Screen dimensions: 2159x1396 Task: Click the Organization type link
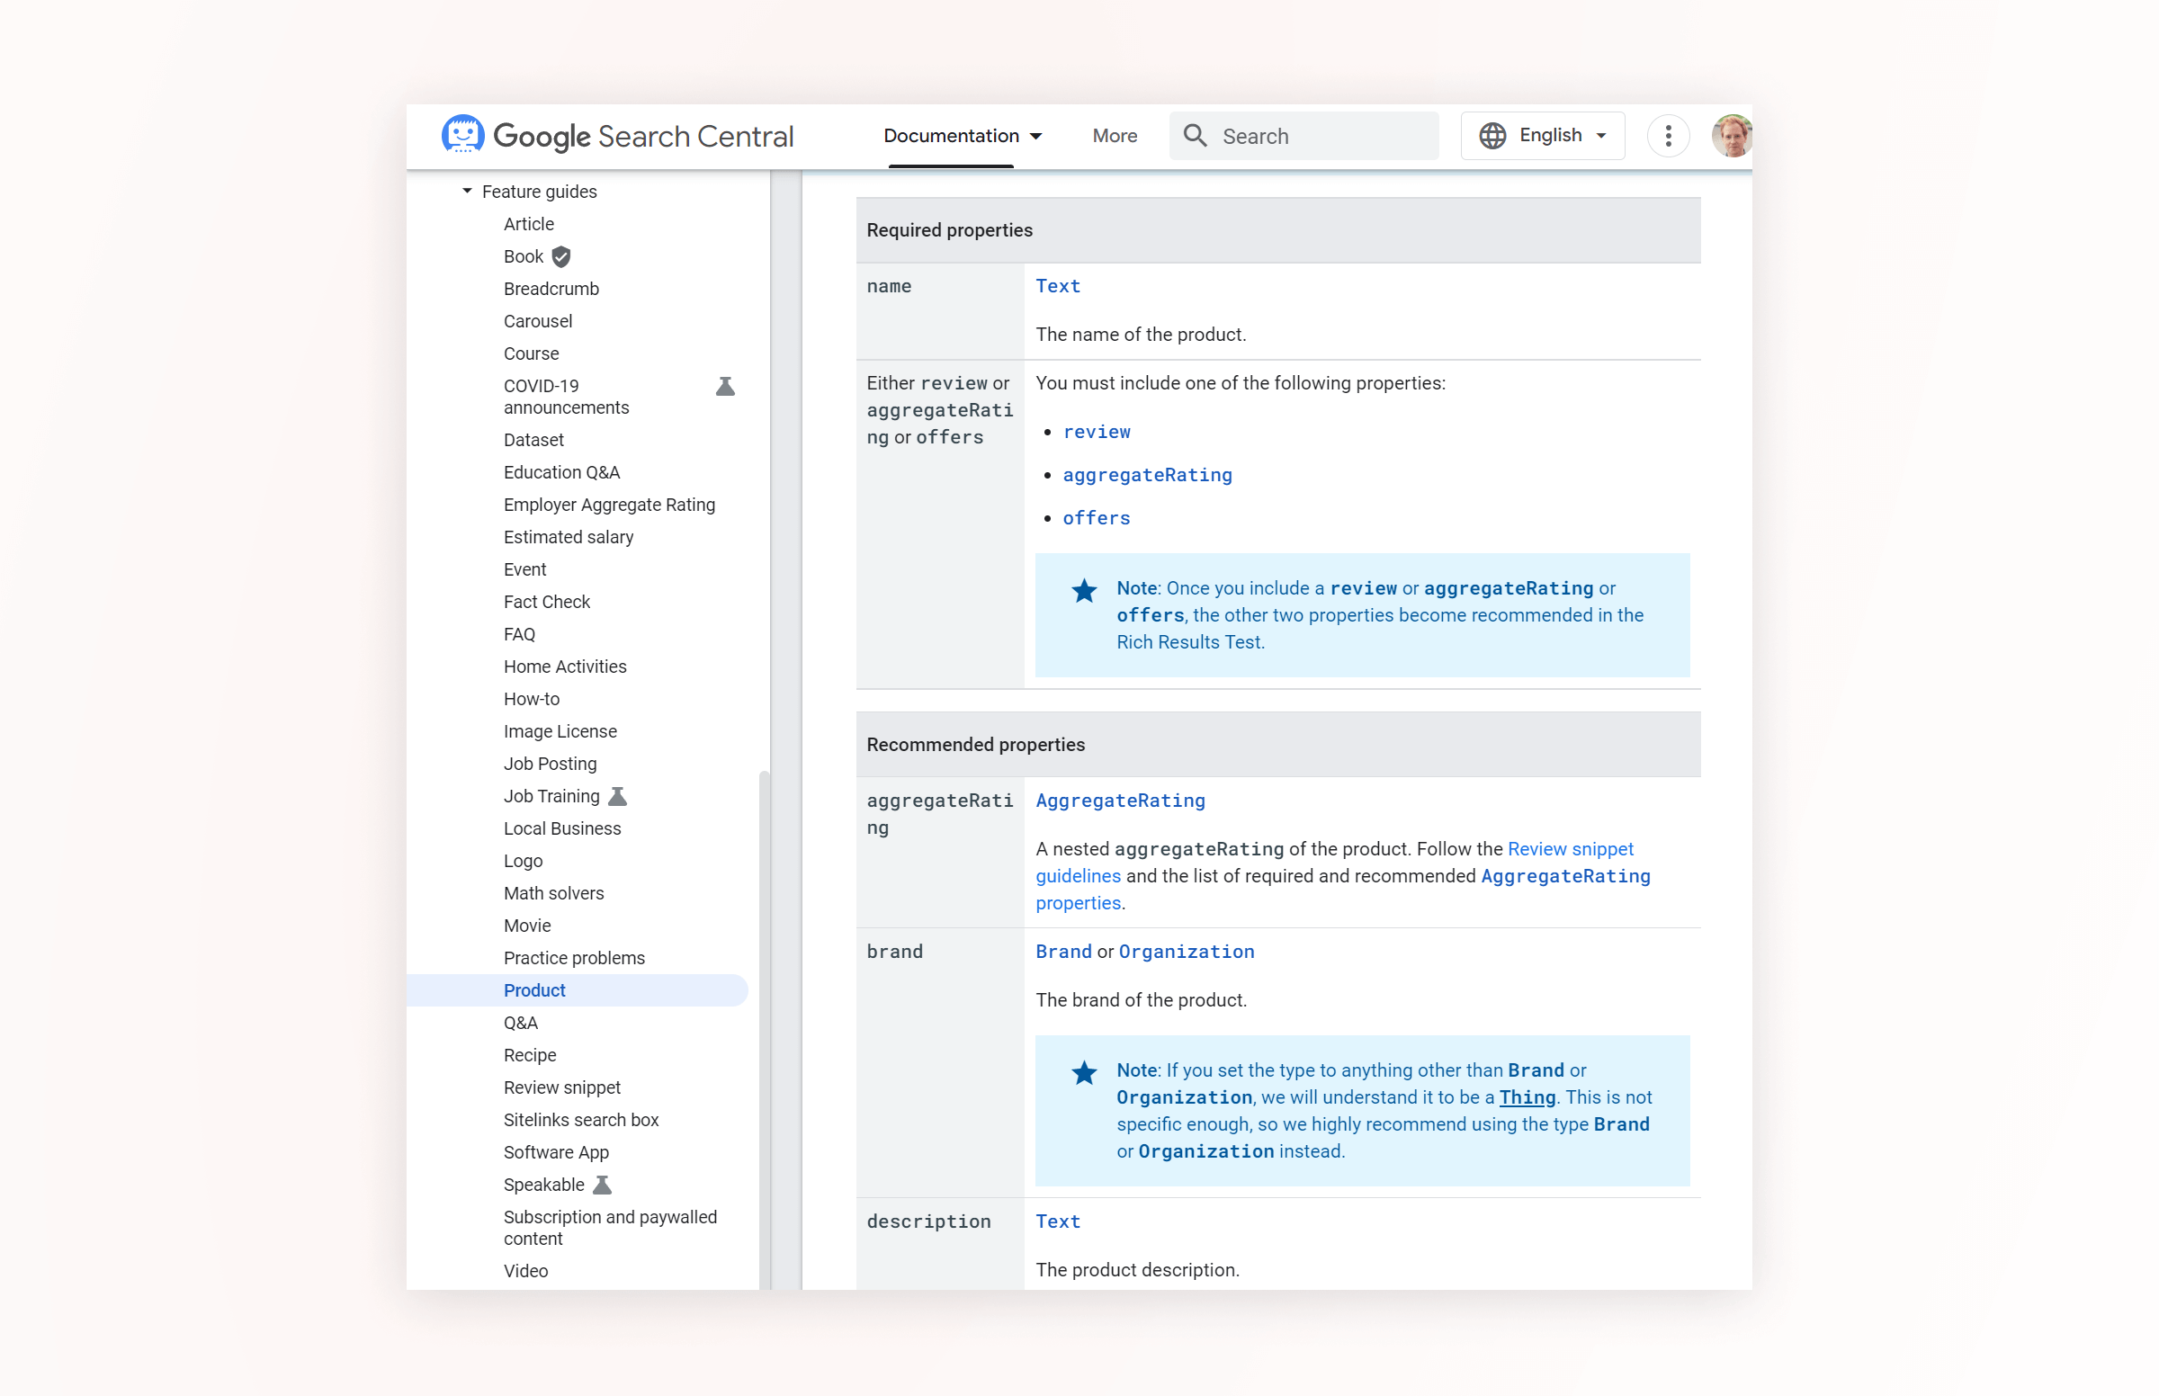point(1186,951)
